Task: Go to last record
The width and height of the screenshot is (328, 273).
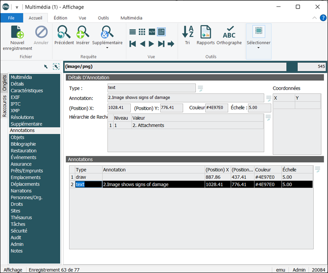Action: (x=161, y=44)
